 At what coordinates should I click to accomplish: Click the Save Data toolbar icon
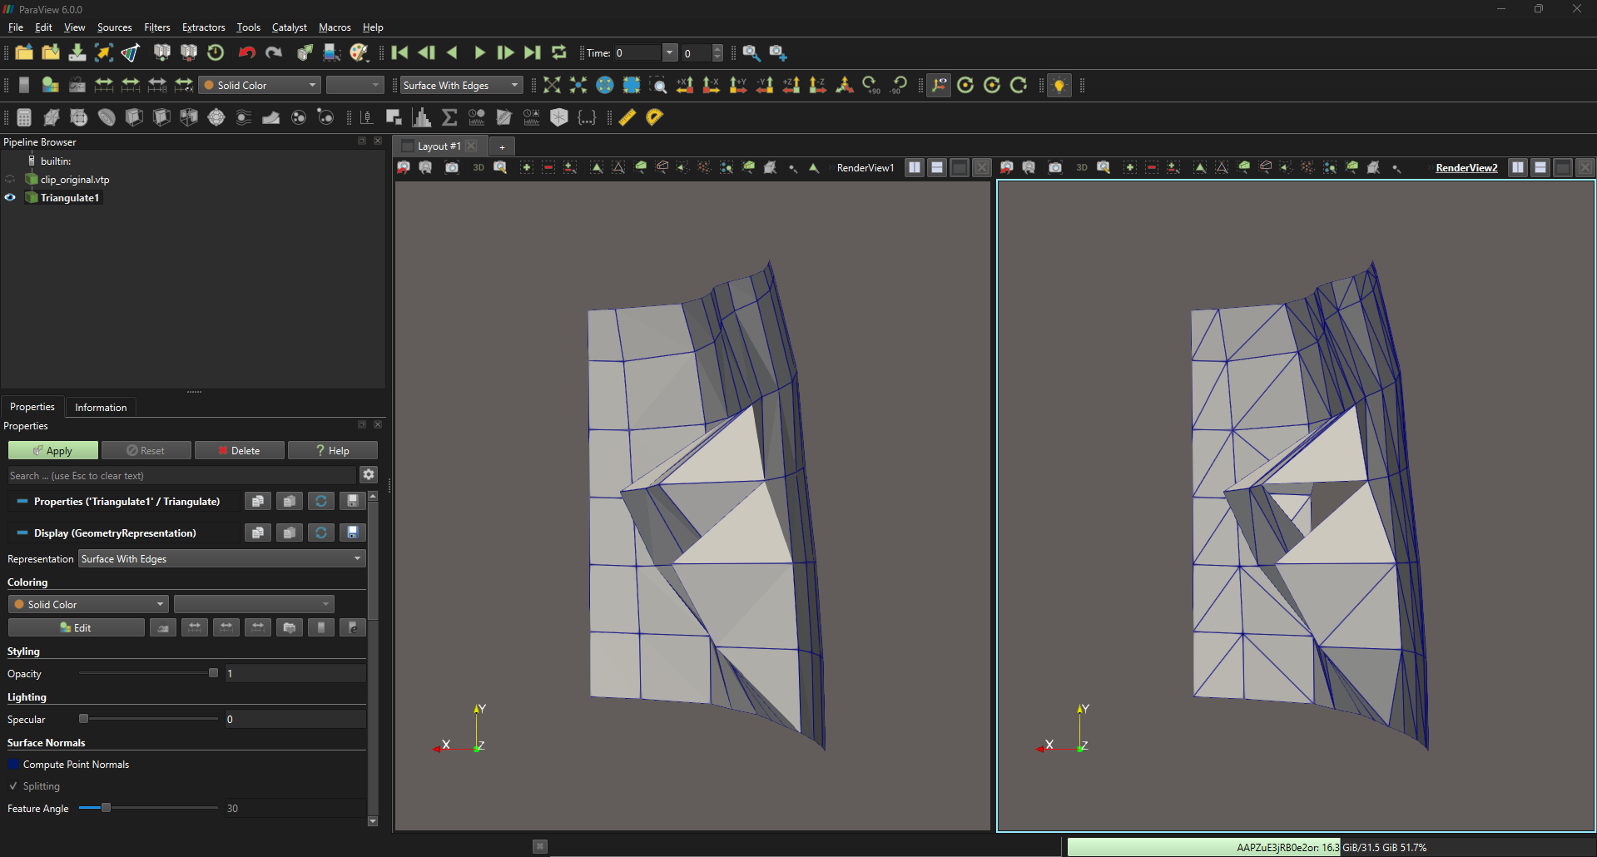[77, 52]
